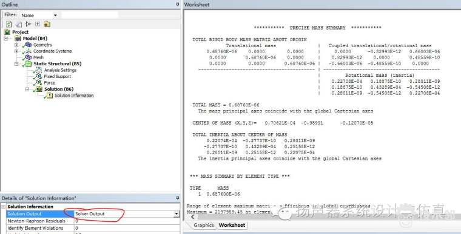
Task: Select Mesh in the outline tree
Action: coord(38,57)
